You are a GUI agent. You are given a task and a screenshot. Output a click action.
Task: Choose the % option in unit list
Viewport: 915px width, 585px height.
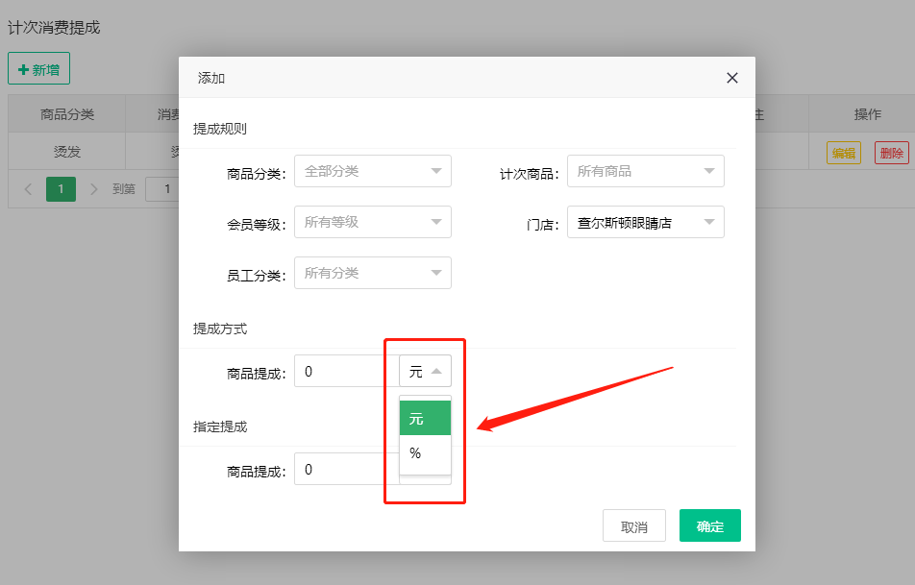(425, 453)
